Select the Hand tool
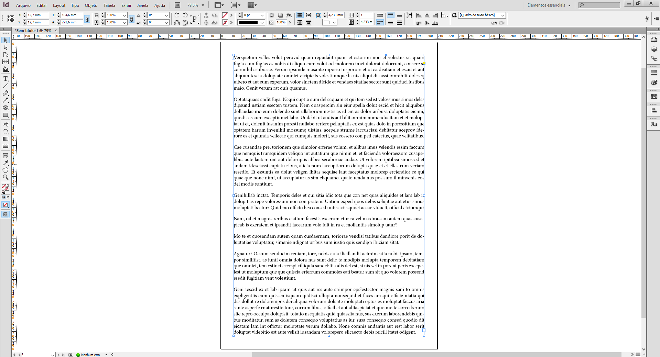This screenshot has height=357, width=660. [6, 170]
